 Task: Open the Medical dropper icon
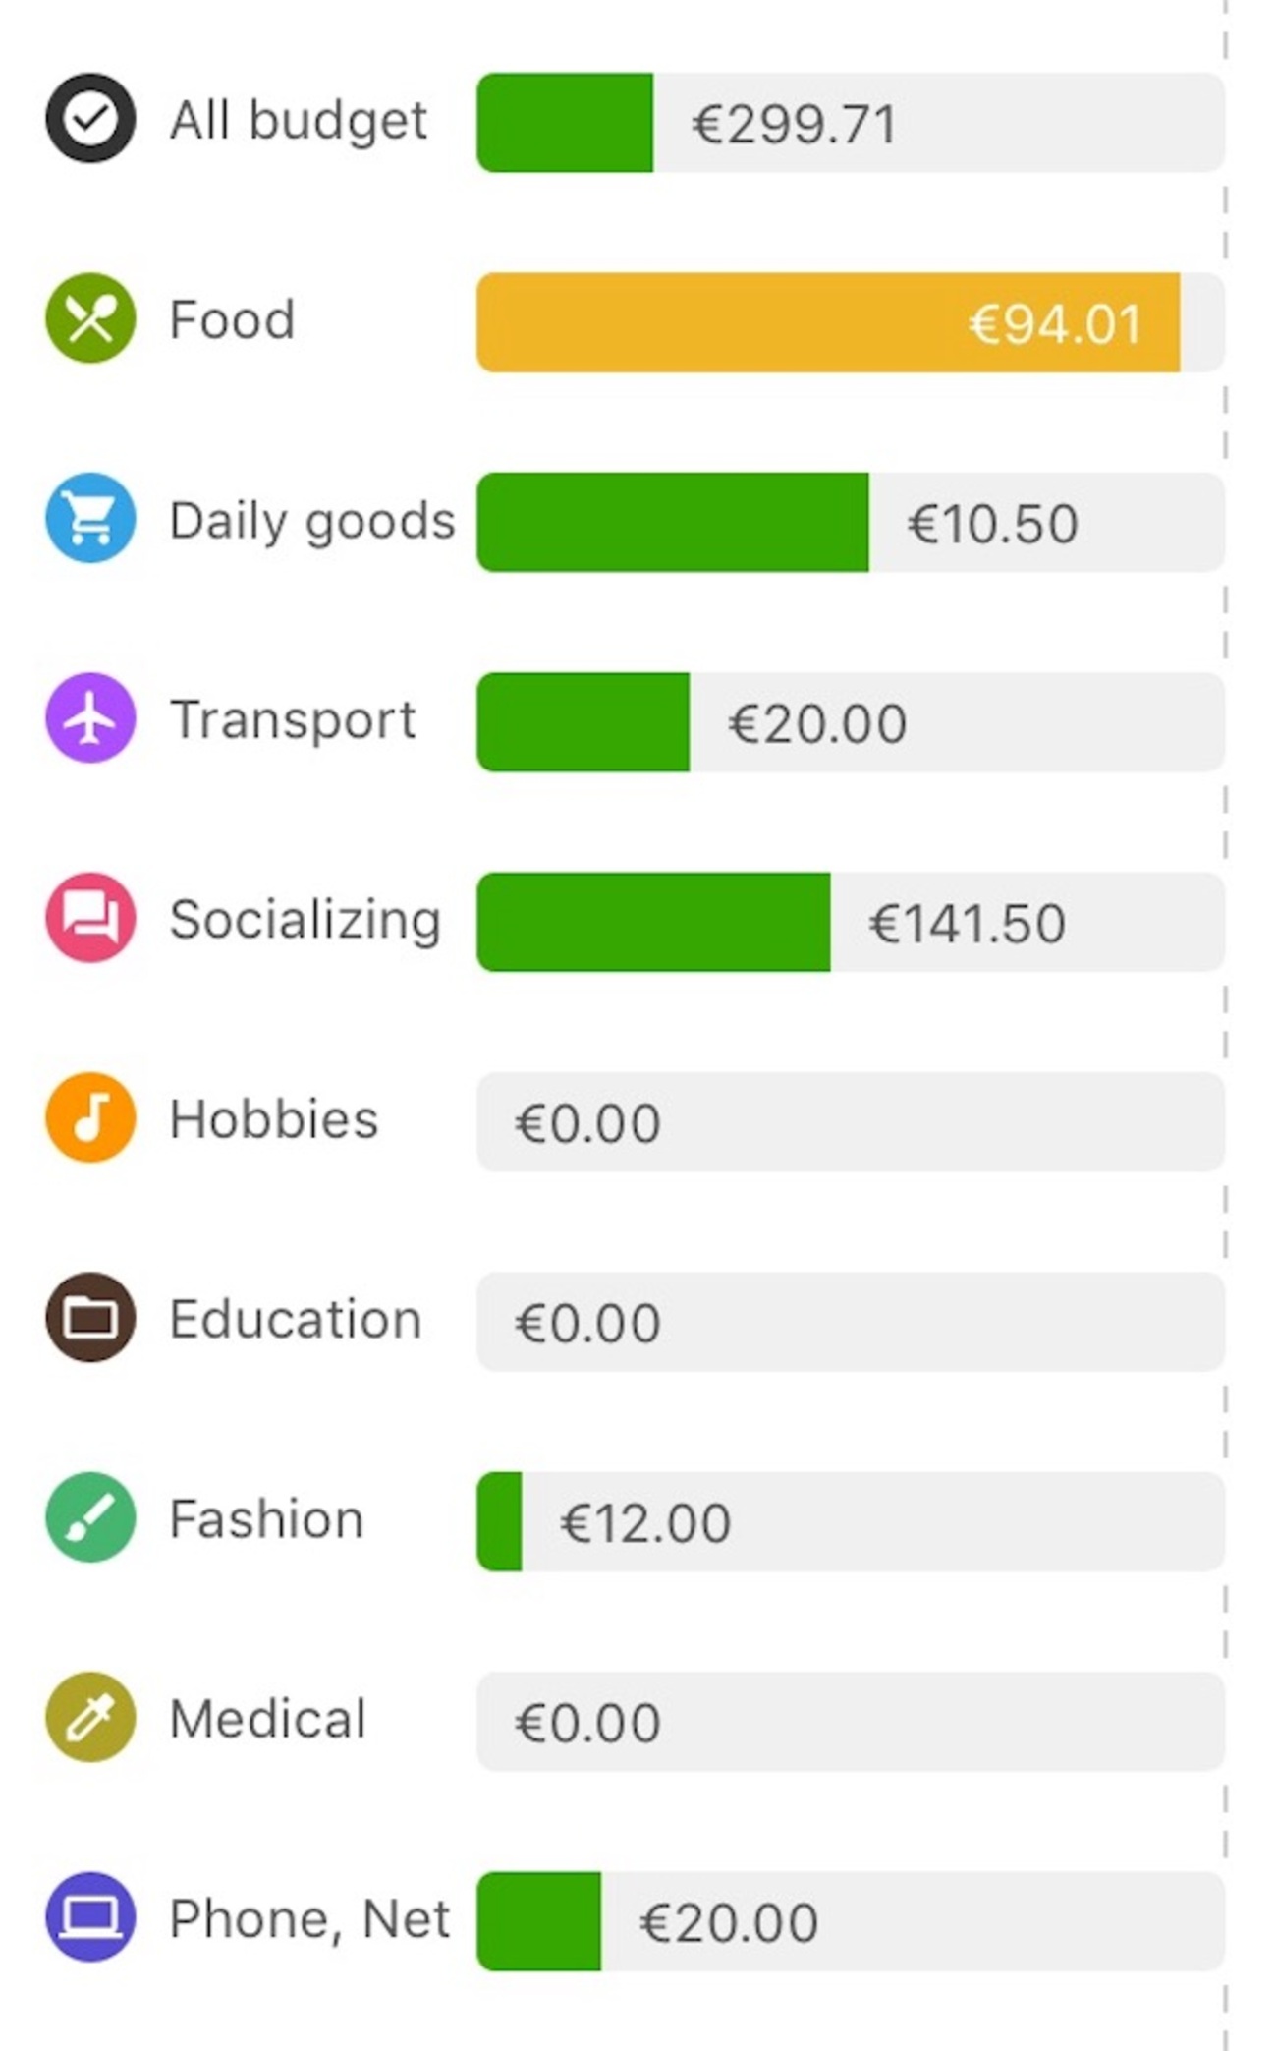(x=90, y=1717)
